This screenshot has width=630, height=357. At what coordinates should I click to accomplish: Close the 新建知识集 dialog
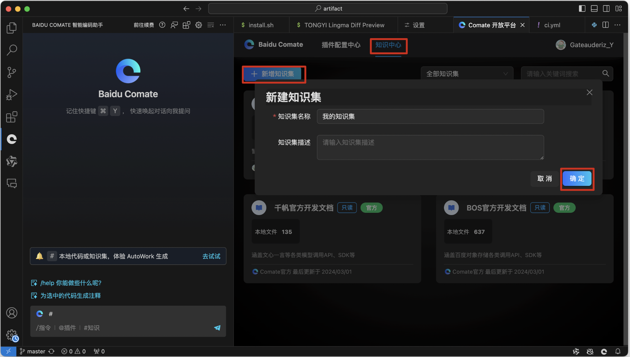click(590, 92)
